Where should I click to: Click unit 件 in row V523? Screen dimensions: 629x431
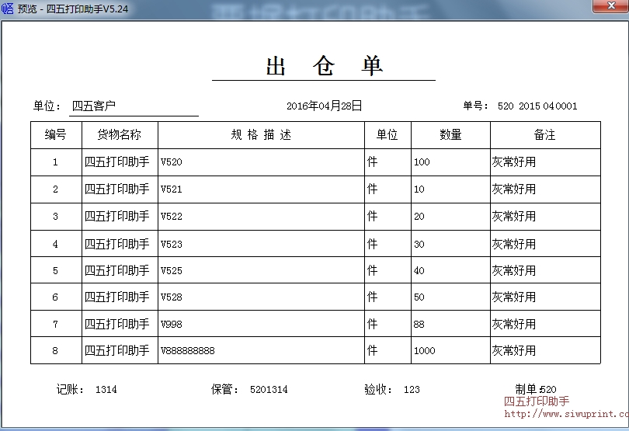click(372, 244)
